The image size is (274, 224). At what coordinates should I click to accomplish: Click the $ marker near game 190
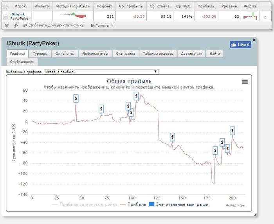[222, 142]
